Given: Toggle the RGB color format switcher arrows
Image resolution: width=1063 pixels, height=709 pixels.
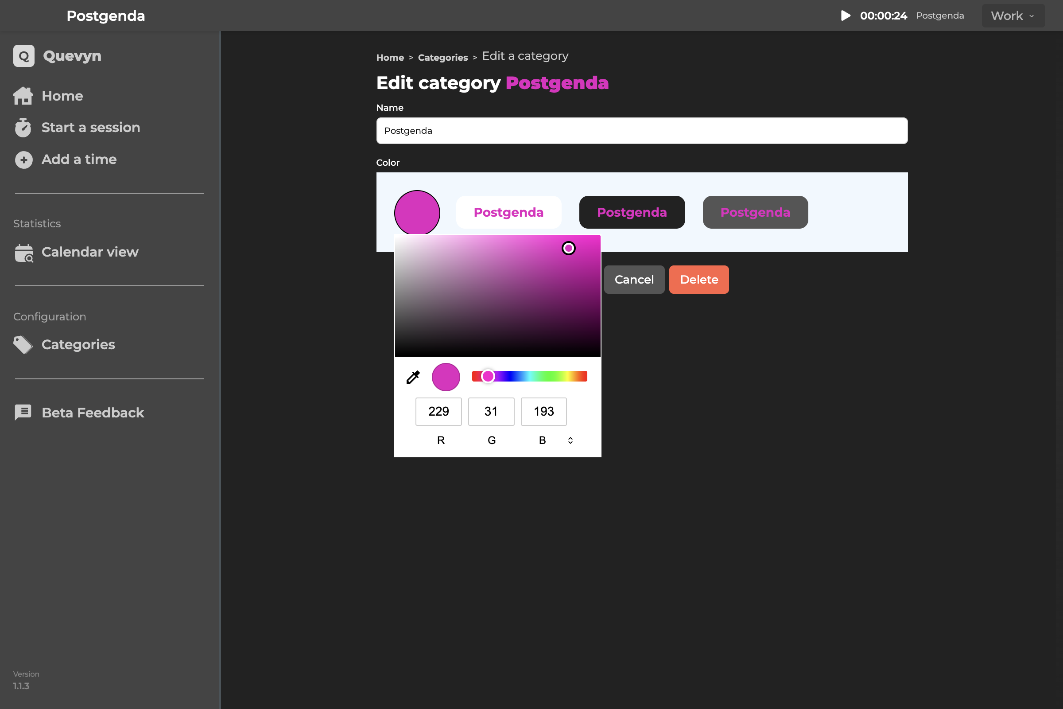Looking at the screenshot, I should tap(570, 440).
